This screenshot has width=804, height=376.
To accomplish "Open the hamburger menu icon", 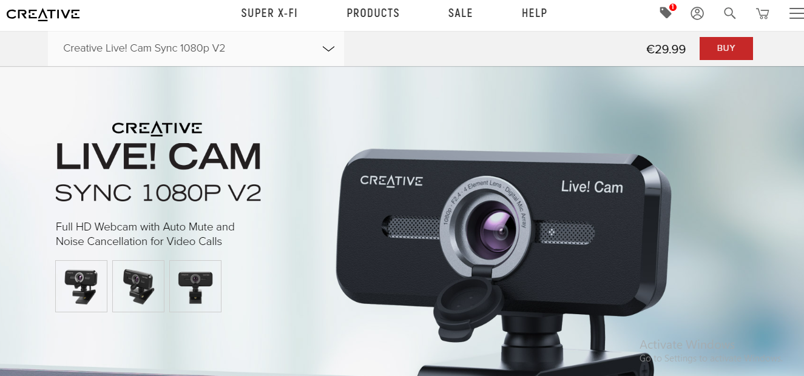I will pos(796,13).
